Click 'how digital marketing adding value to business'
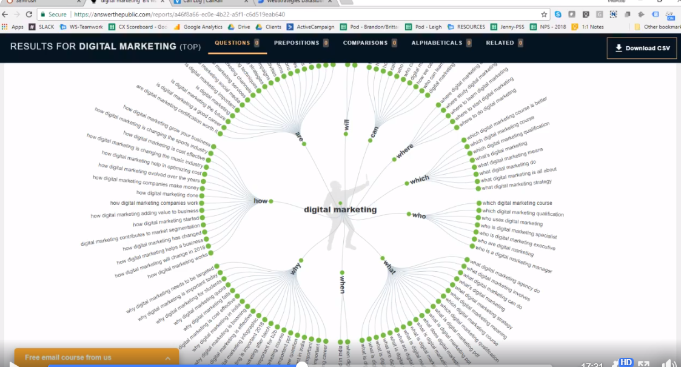The height and width of the screenshot is (367, 681). click(x=144, y=213)
